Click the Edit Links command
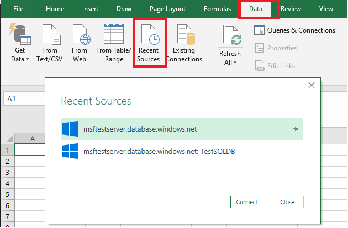Image resolution: width=348 pixels, height=228 pixels. tap(275, 66)
